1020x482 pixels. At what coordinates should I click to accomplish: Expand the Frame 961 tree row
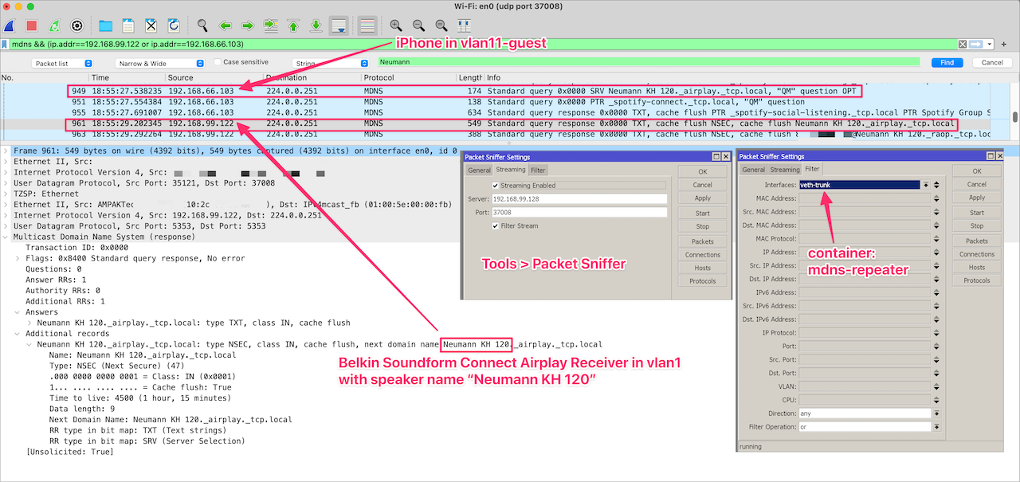tap(7, 151)
